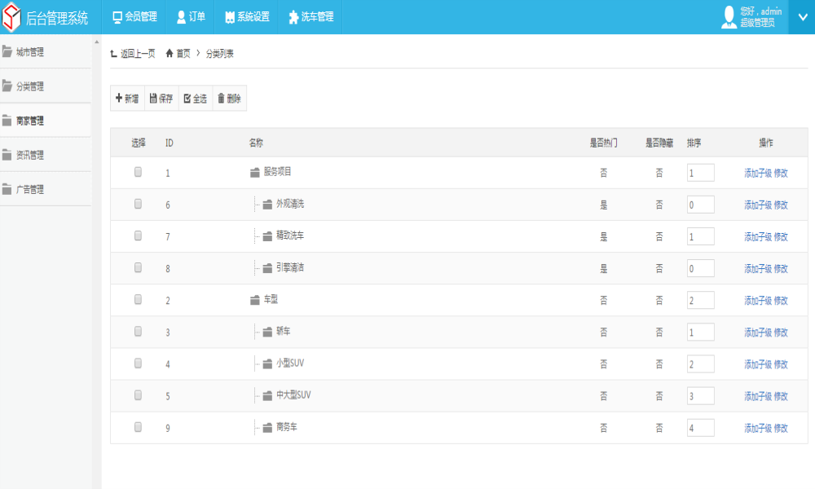Click the return arrow icon 返回上一页
This screenshot has height=489, width=815.
(x=114, y=54)
